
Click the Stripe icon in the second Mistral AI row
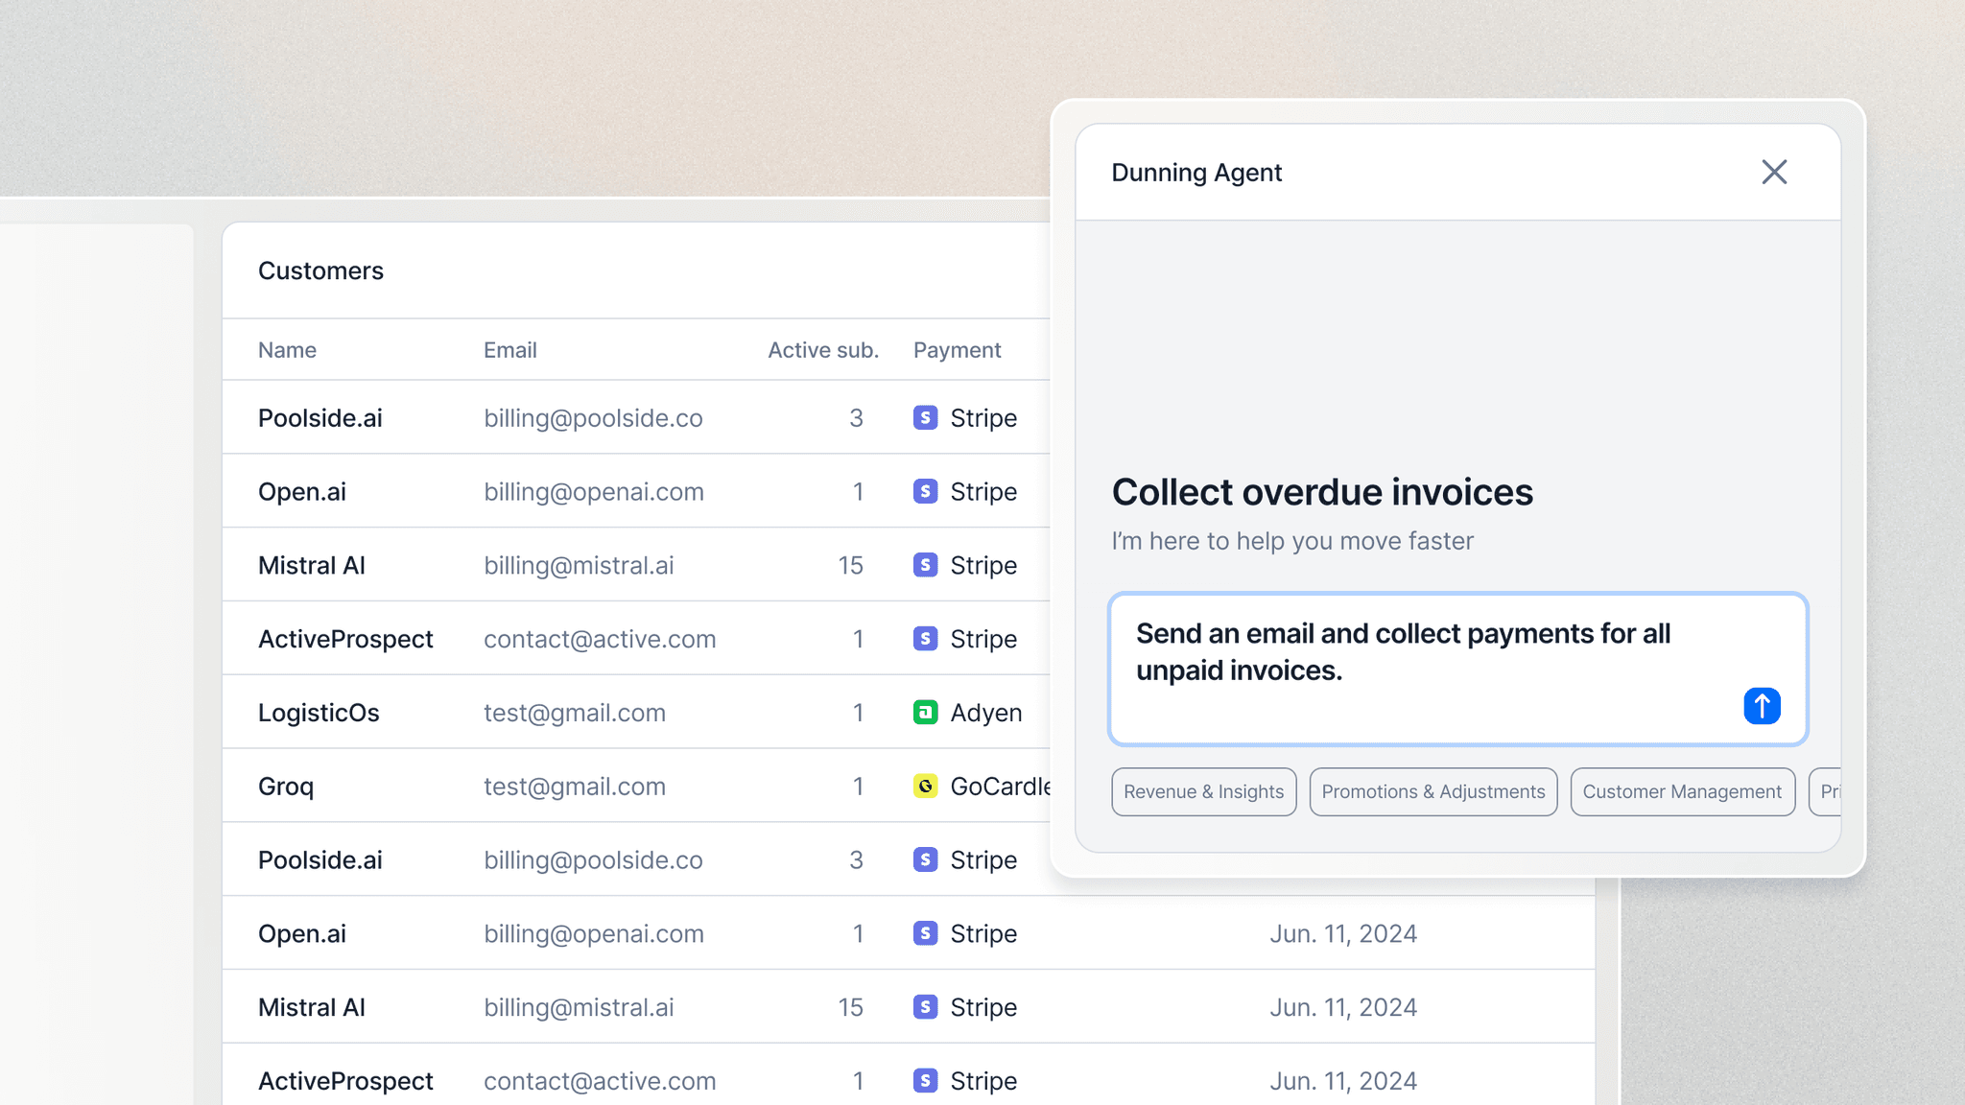(925, 1007)
